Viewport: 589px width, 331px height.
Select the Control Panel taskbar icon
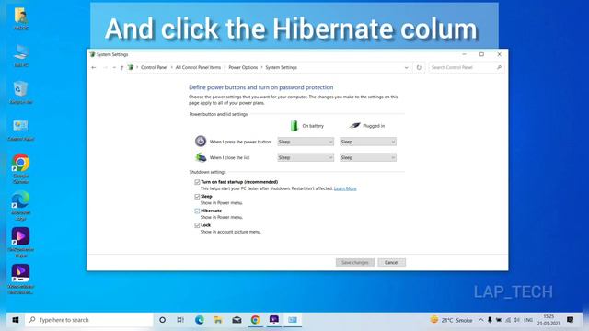(x=293, y=320)
